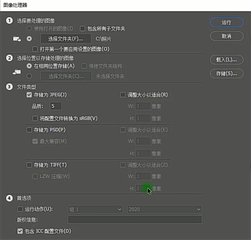
Task: Check 调整大小以适合(E) for PSD
Action: point(123,130)
